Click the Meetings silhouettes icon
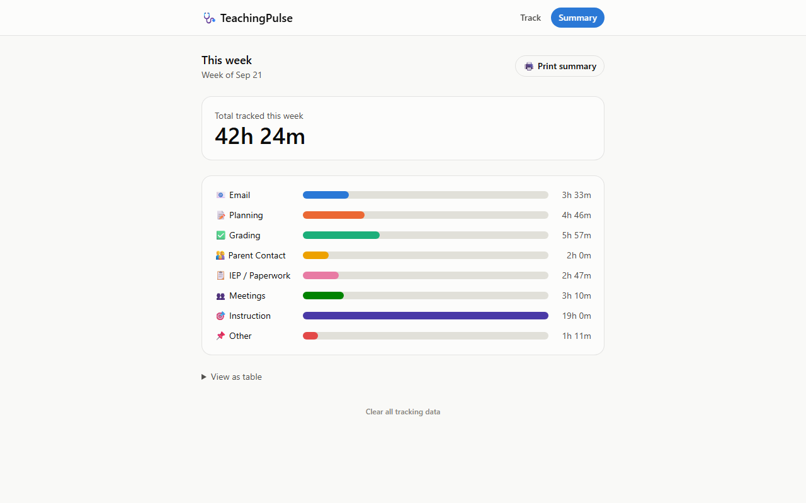 [220, 296]
